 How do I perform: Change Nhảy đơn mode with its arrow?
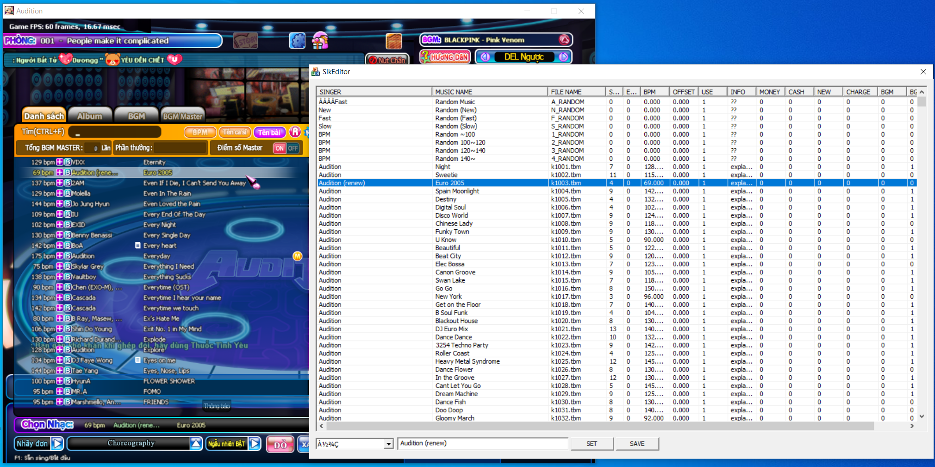[57, 443]
